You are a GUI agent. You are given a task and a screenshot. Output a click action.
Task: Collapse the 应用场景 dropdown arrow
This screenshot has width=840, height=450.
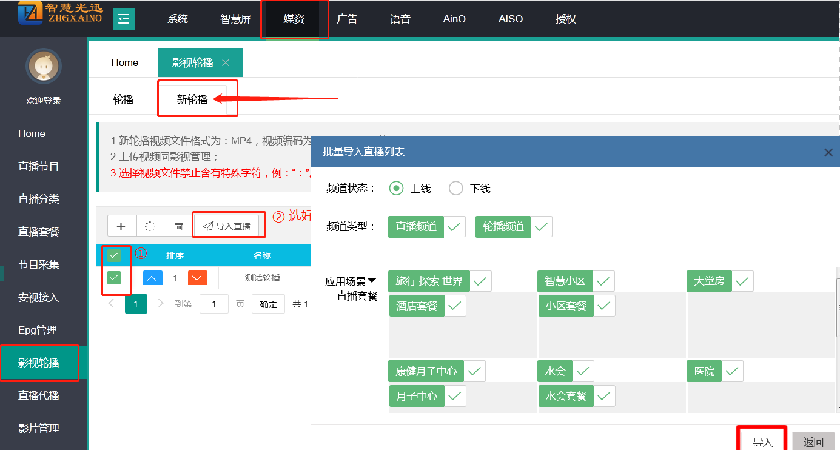click(372, 281)
